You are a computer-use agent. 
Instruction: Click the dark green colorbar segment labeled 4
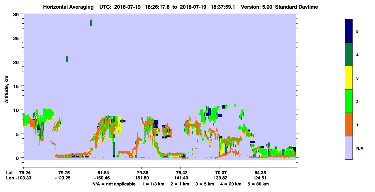pyautogui.click(x=349, y=54)
